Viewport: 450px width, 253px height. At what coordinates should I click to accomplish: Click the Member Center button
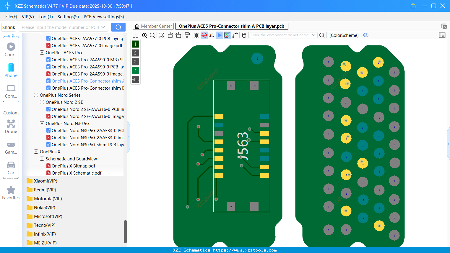click(153, 26)
